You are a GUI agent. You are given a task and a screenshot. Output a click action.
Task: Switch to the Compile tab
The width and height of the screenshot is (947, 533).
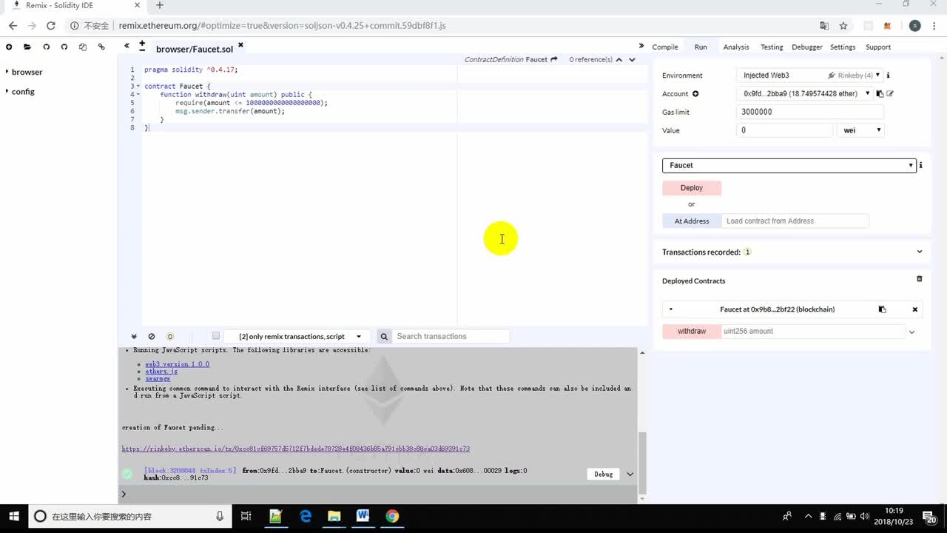664,47
